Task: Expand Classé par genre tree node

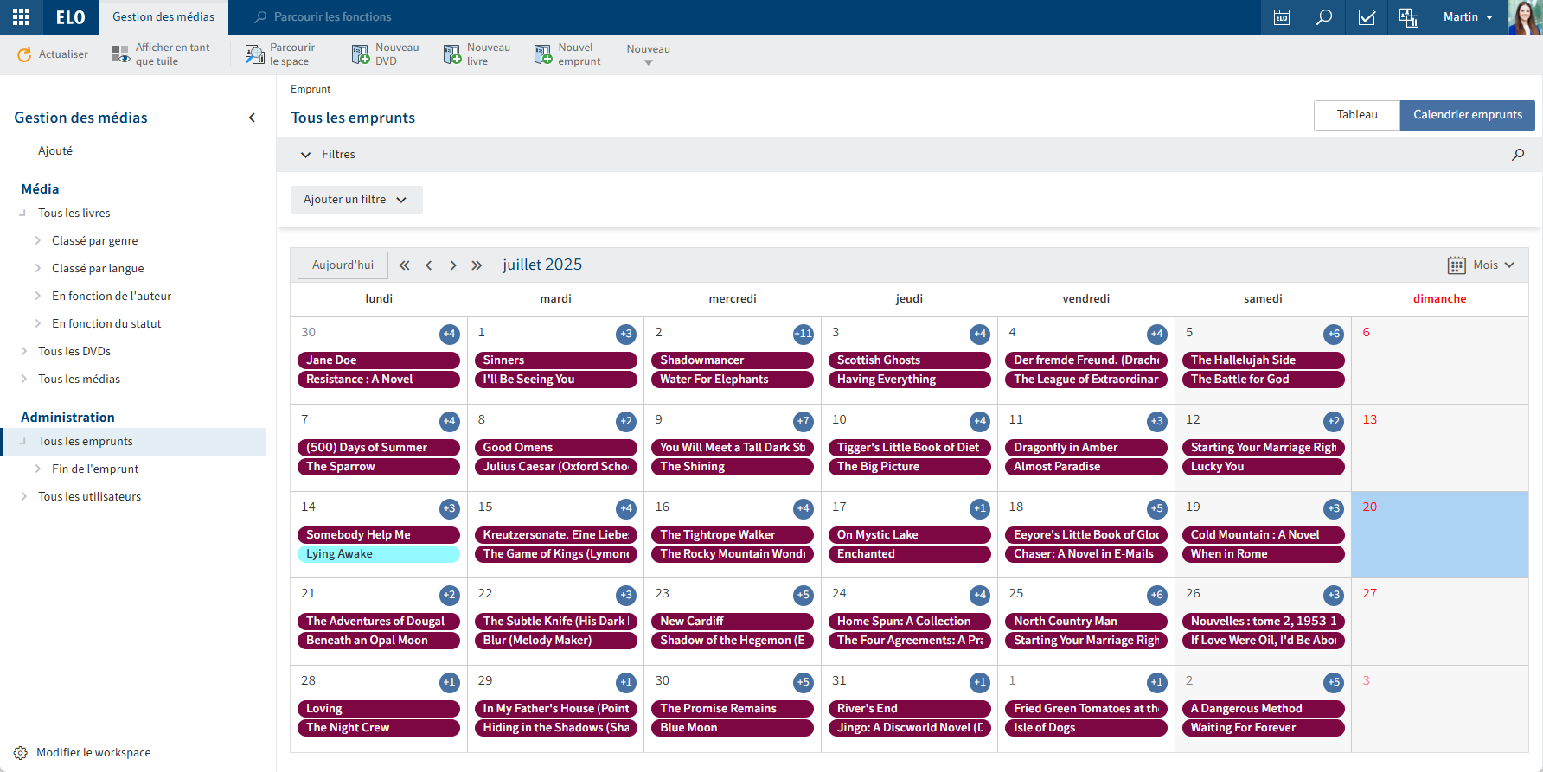Action: pyautogui.click(x=38, y=241)
